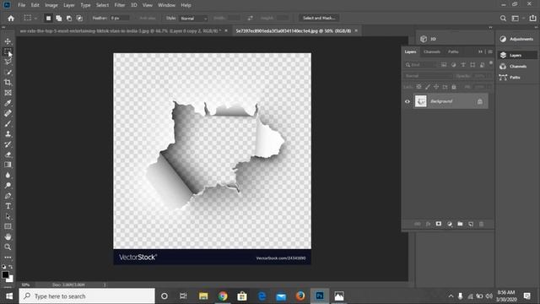The height and width of the screenshot is (304, 540).
Task: Open the File menu
Action: coord(22,5)
